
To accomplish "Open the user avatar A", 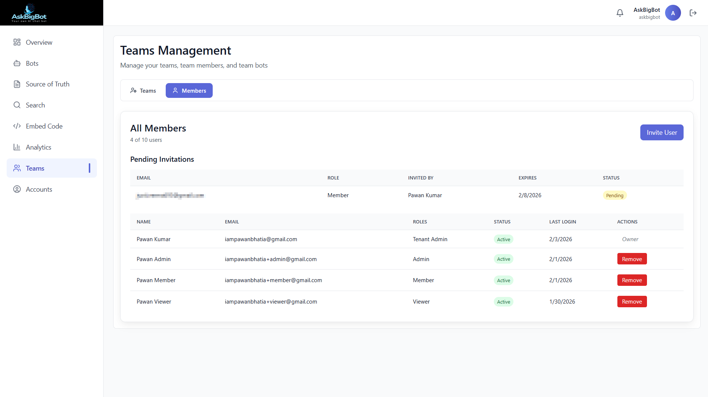I will (673, 13).
